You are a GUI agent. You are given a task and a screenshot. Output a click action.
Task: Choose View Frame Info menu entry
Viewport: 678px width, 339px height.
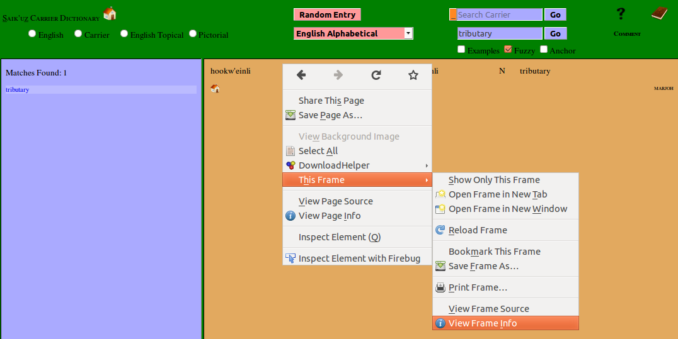[482, 323]
